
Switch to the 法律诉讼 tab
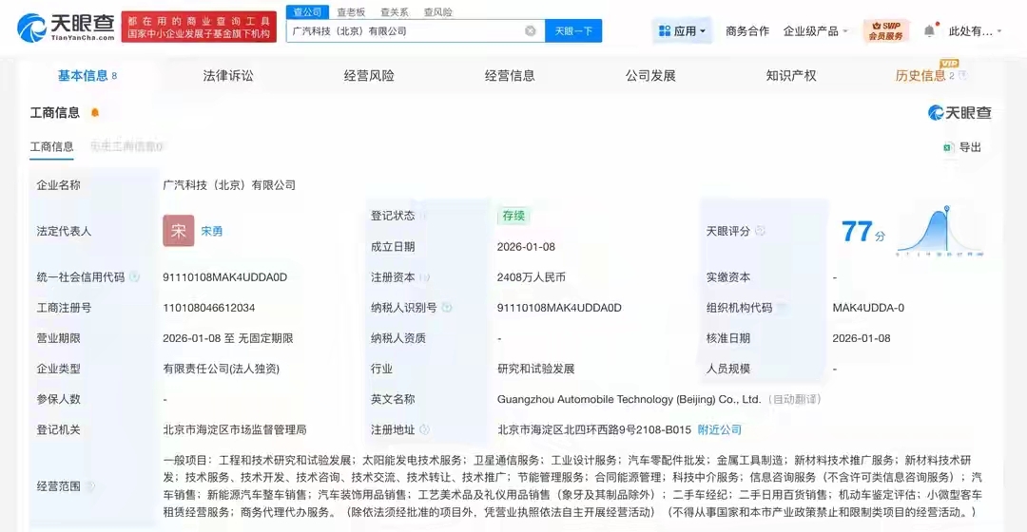pyautogui.click(x=228, y=76)
